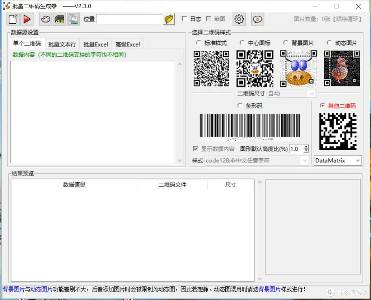The width and height of the screenshot is (371, 300).
Task: Click the DataMatrix sample code image
Action: pyautogui.click(x=338, y=131)
